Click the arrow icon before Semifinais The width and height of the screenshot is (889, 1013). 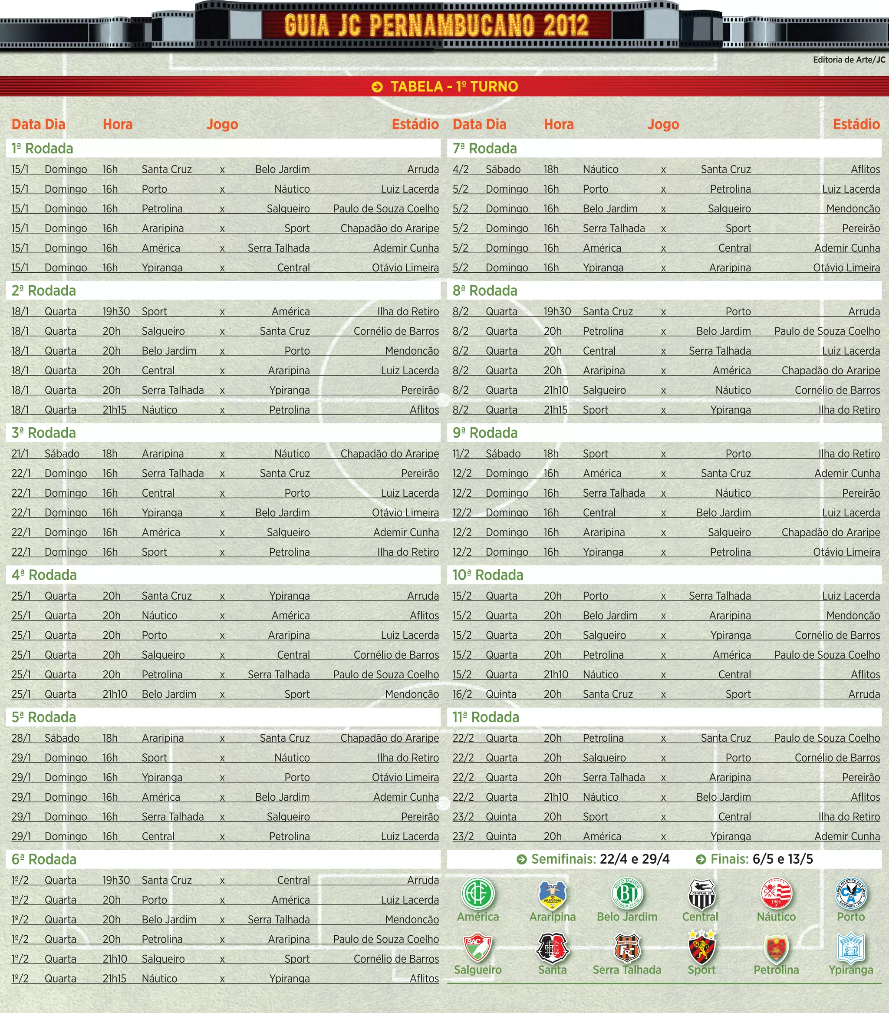[521, 859]
